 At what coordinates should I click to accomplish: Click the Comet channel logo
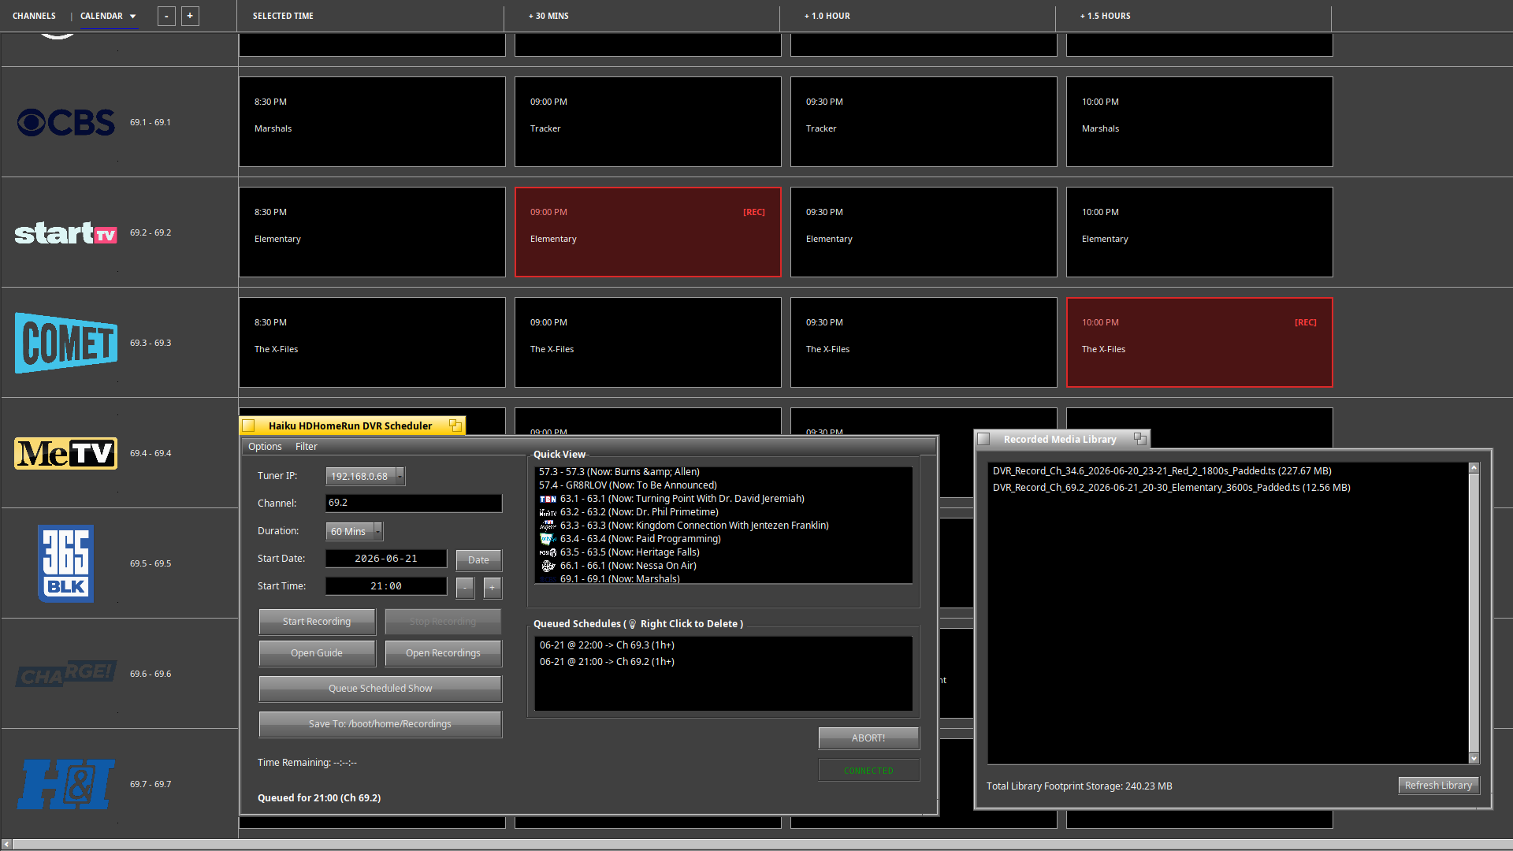[x=66, y=343]
